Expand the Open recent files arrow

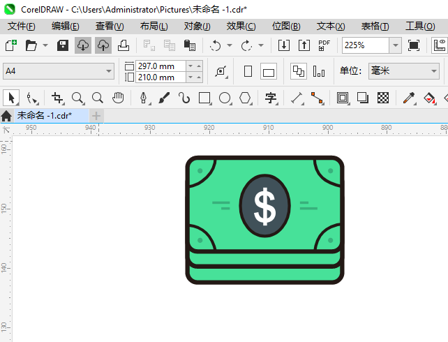click(x=45, y=45)
